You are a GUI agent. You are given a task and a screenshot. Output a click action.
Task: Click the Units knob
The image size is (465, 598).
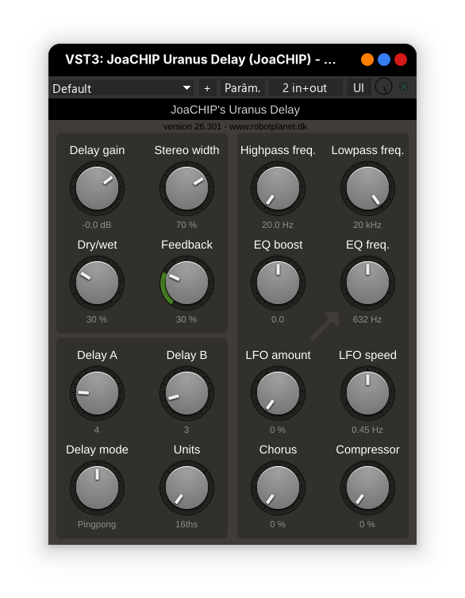pyautogui.click(x=186, y=488)
